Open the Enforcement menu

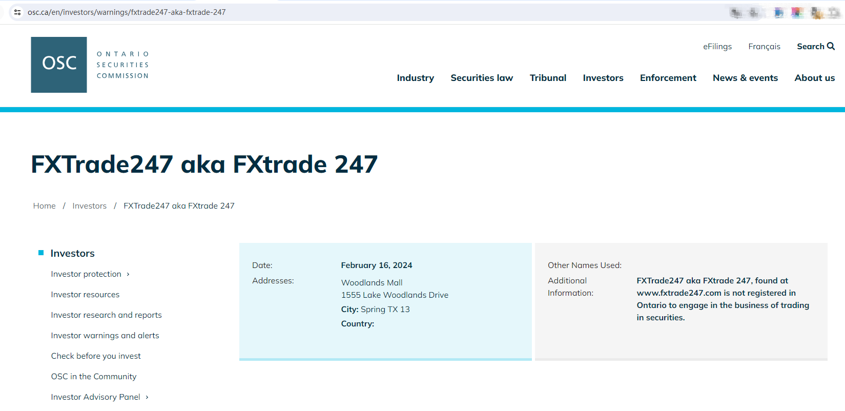tap(668, 78)
